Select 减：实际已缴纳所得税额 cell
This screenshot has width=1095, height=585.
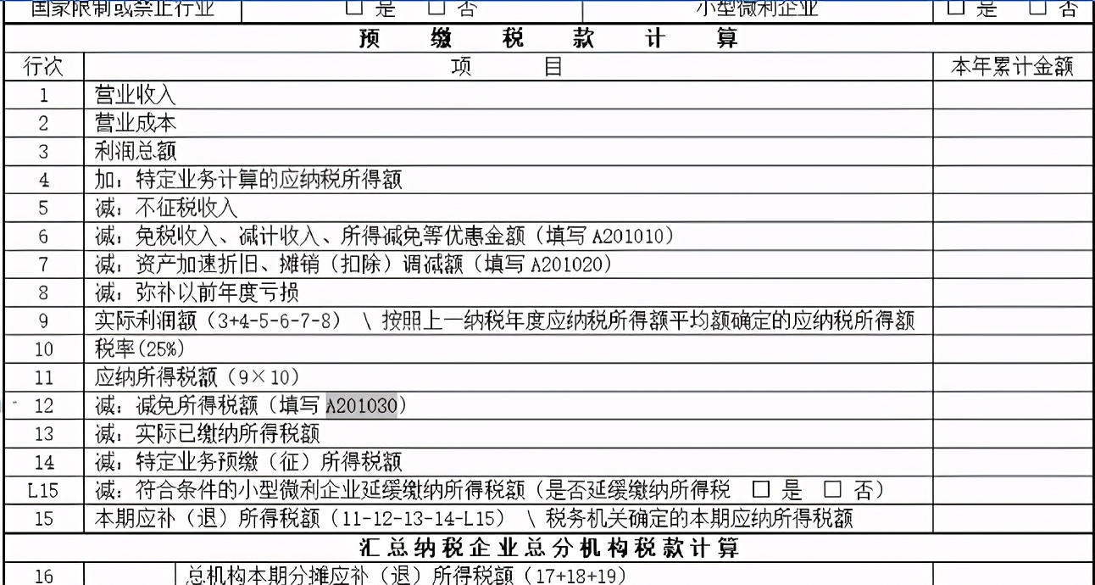(508, 433)
